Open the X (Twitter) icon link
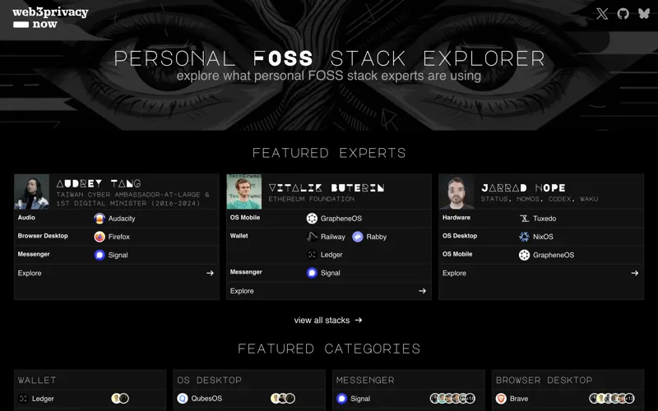658x411 pixels. click(602, 14)
